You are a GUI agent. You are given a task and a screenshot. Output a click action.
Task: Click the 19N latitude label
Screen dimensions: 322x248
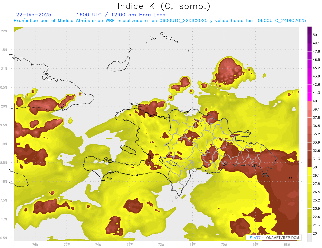4,144
